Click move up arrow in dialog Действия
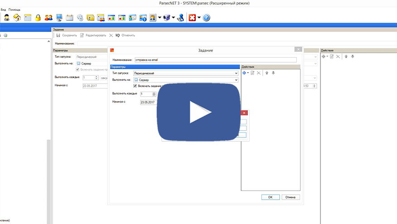The width and height of the screenshot is (397, 224). pyautogui.click(x=266, y=73)
